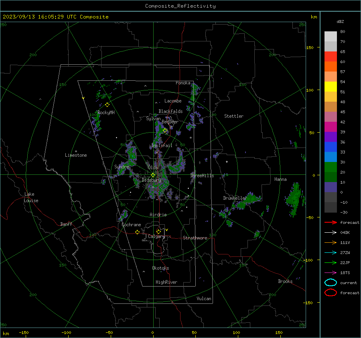
Task: Click the yellow diamond marker above Calgary label
Action: (x=158, y=231)
